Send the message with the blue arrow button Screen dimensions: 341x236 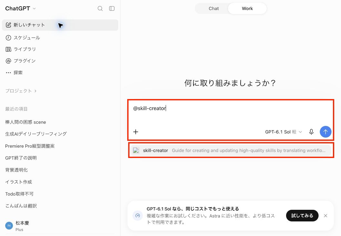(x=325, y=132)
